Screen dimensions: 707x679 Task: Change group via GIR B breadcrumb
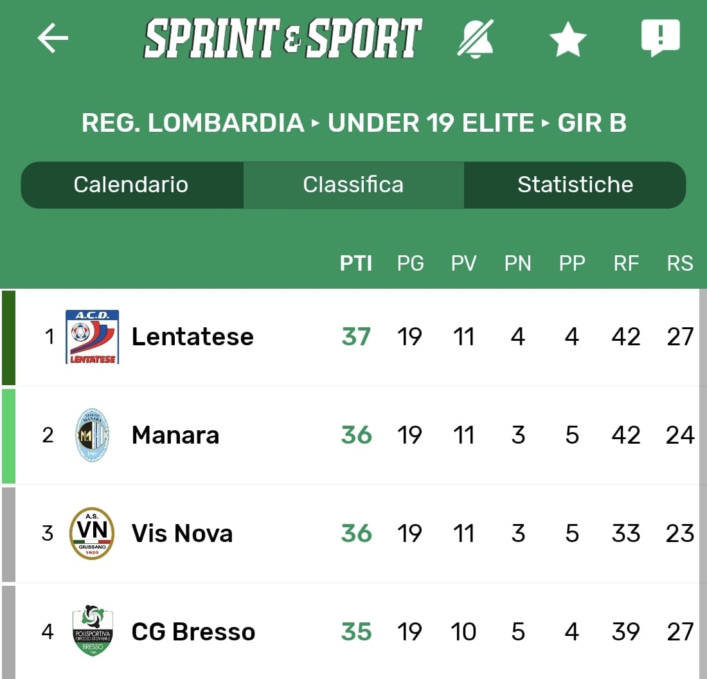click(x=592, y=123)
